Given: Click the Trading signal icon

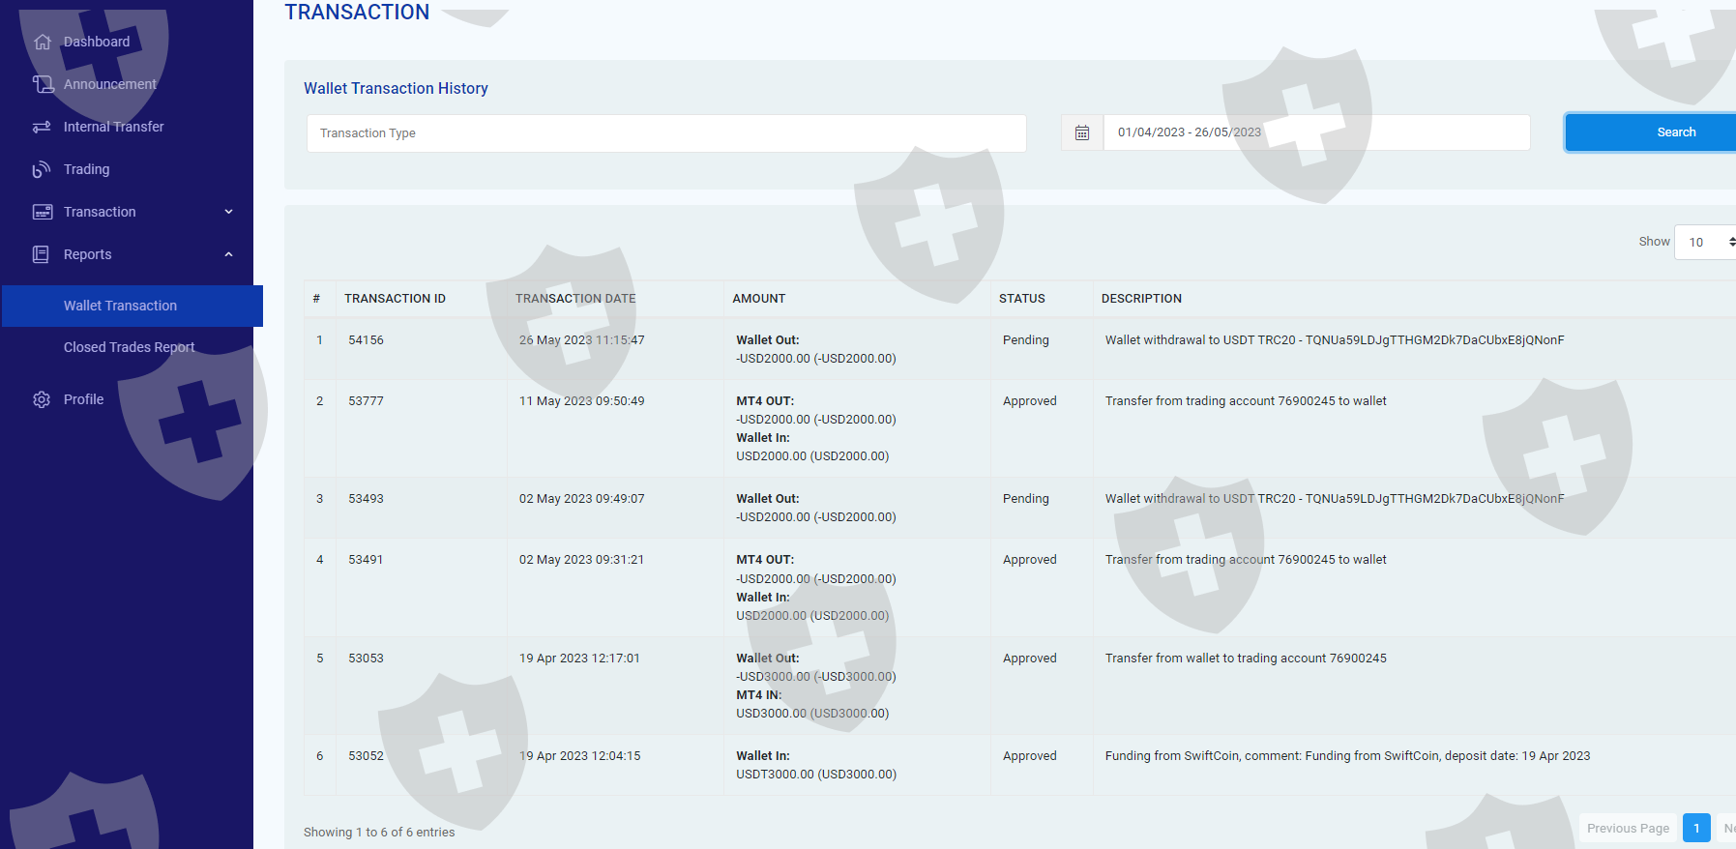Looking at the screenshot, I should tap(42, 169).
